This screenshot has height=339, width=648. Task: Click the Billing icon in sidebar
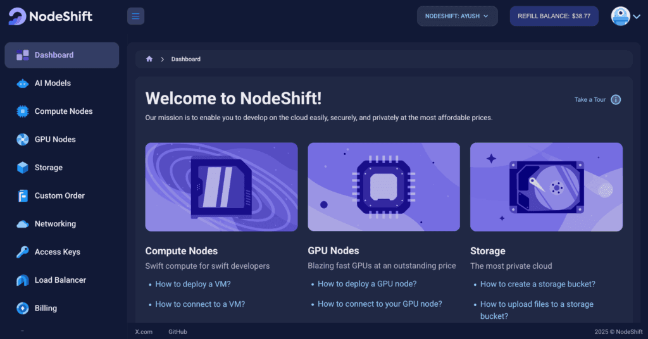tap(23, 308)
